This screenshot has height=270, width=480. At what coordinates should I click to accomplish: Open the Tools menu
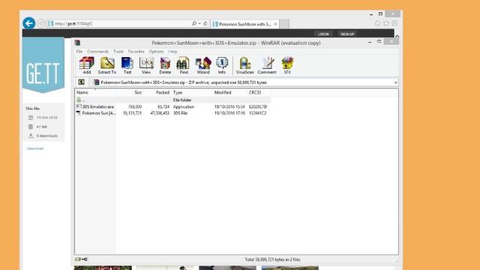click(x=118, y=52)
